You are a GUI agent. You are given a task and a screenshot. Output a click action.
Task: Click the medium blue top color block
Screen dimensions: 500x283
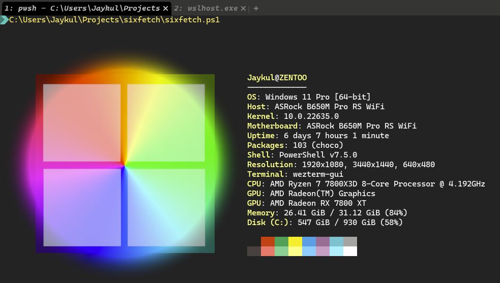(x=309, y=241)
